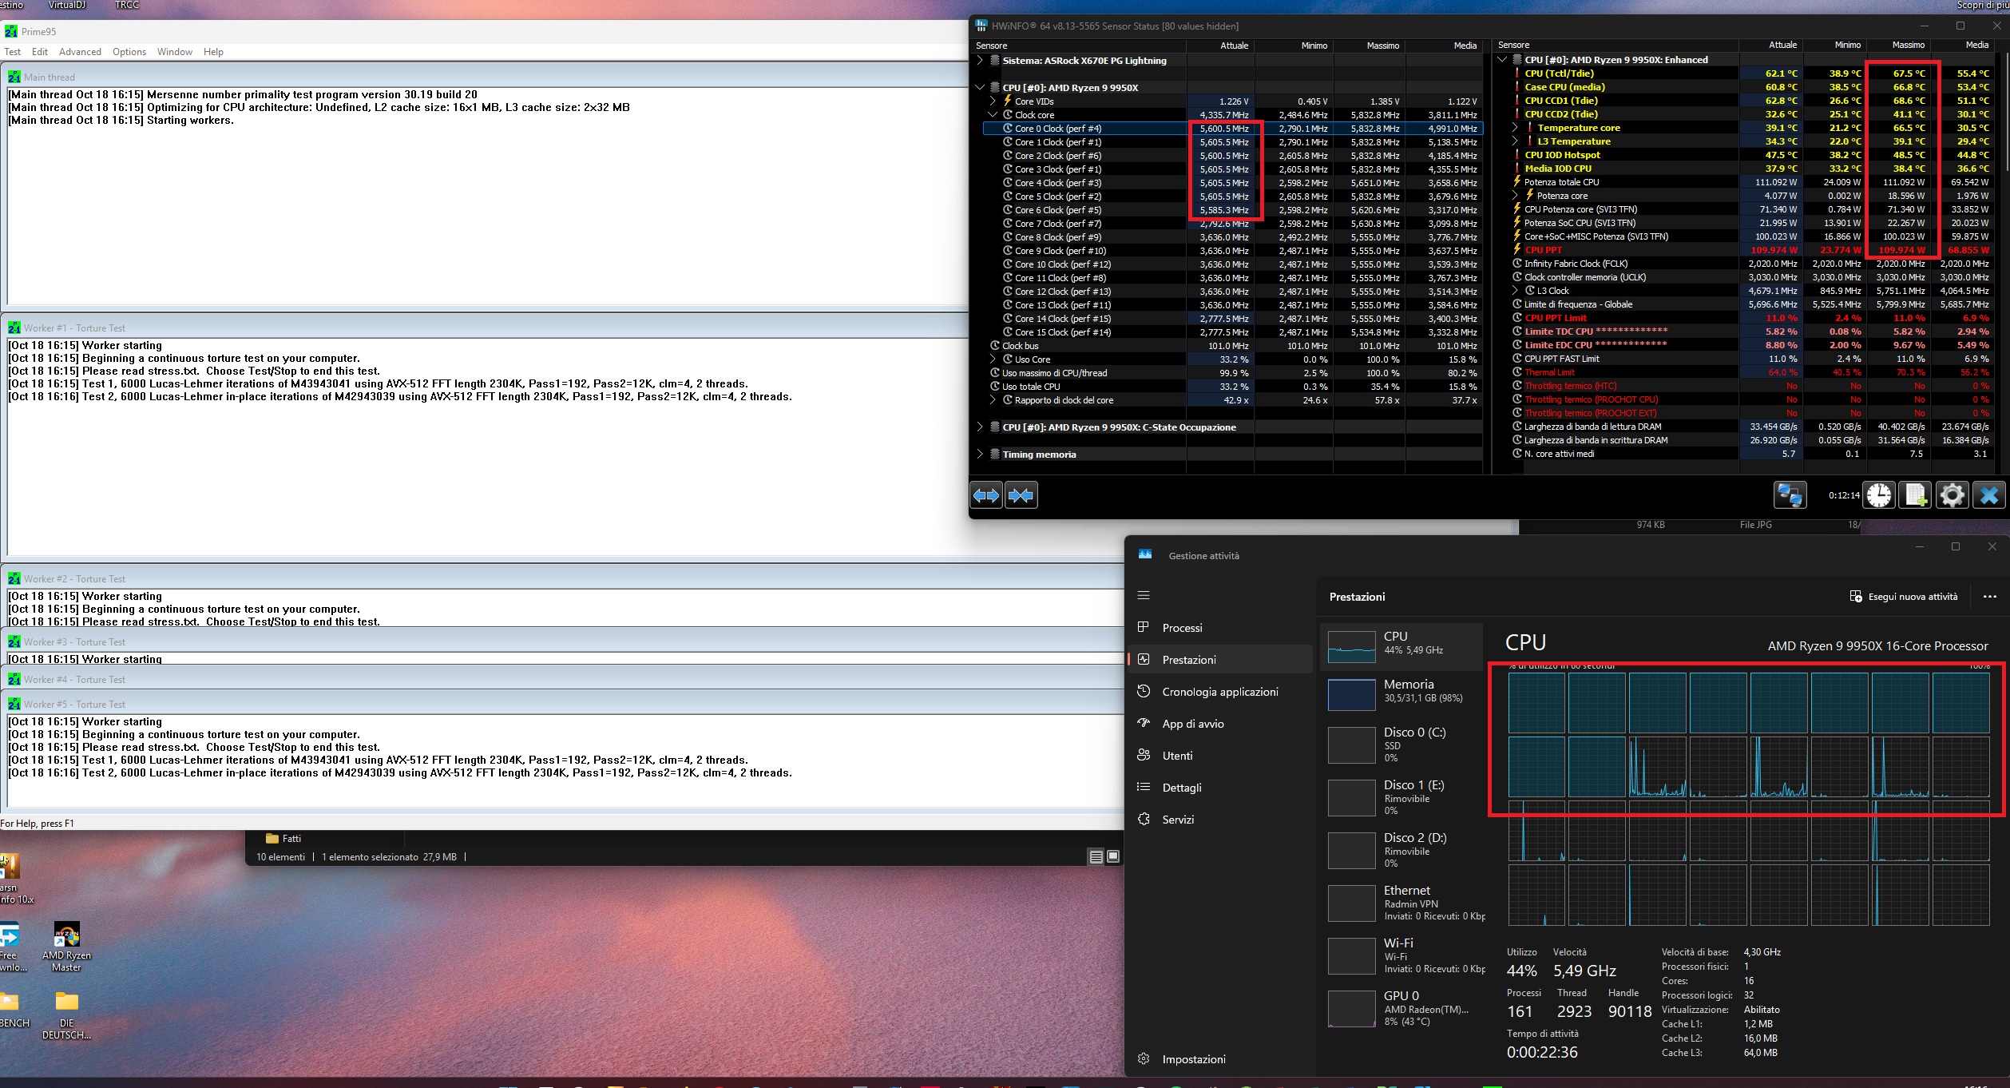
Task: Select Disco 2 (D:) performance card
Action: point(1401,850)
